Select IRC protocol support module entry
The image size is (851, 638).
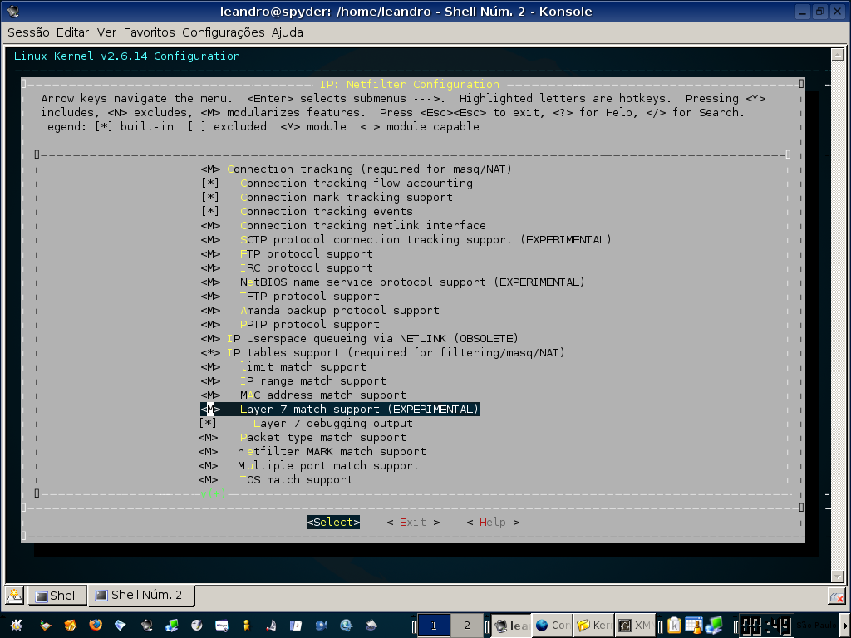(x=287, y=268)
